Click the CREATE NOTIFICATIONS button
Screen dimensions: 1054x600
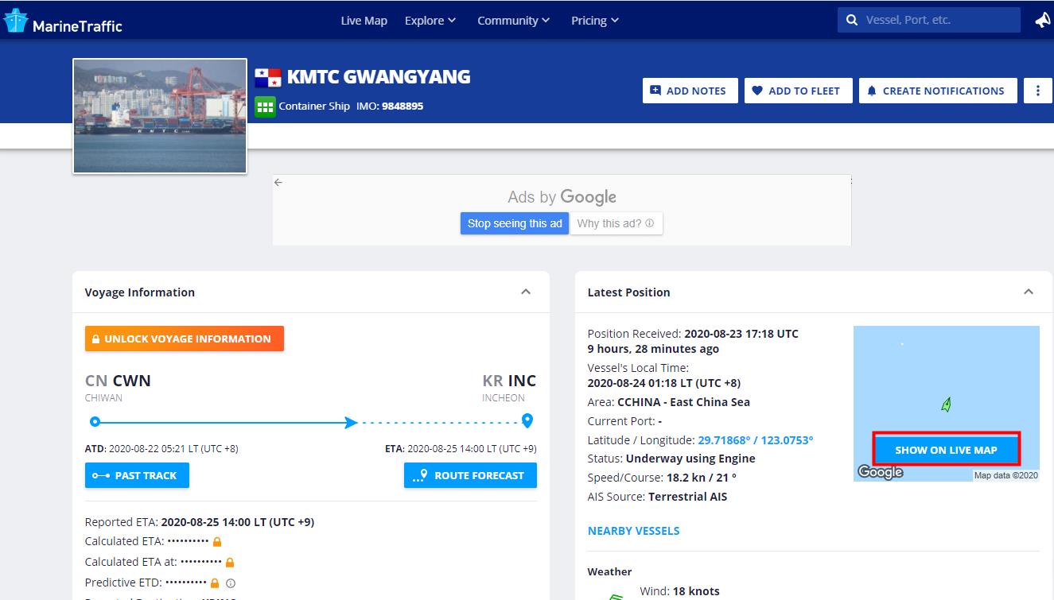[x=938, y=91]
